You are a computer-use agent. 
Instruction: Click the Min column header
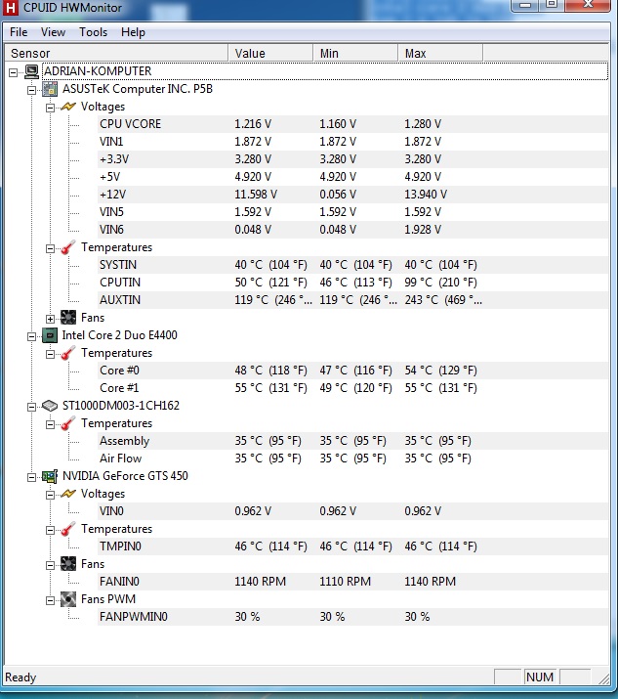pyautogui.click(x=355, y=53)
